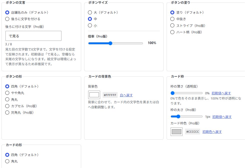This screenshot has width=245, height=168.
Task: Select 角丸 under カードの形
Action: pos(7,161)
